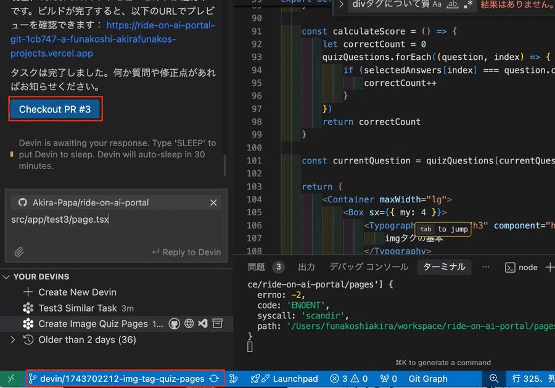Toggle Match Case (Aa) in find widget
555x388 pixels.
[437, 4]
